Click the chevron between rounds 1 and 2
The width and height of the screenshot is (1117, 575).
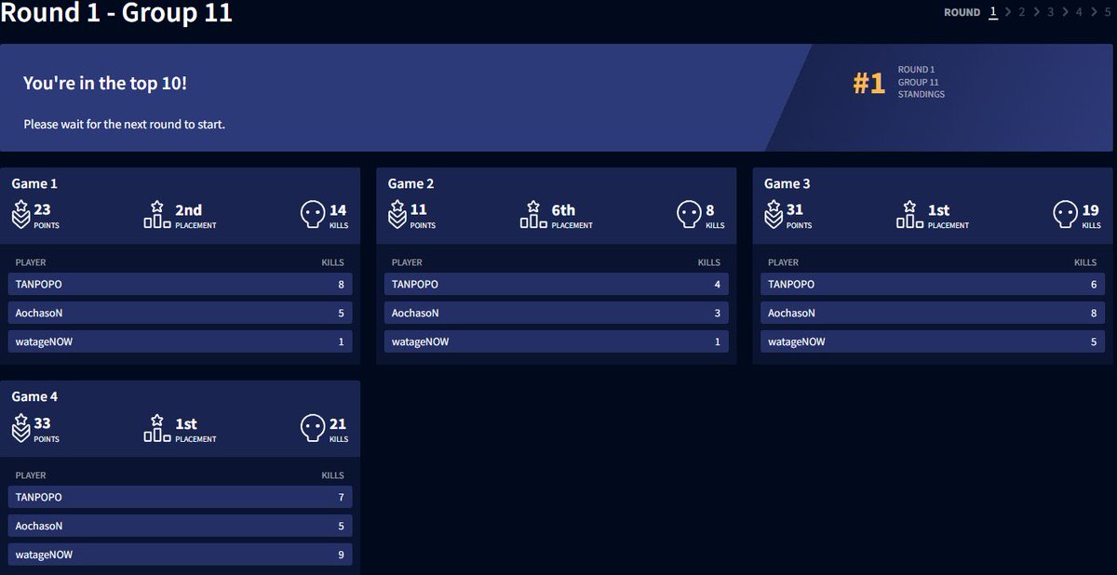(1008, 12)
